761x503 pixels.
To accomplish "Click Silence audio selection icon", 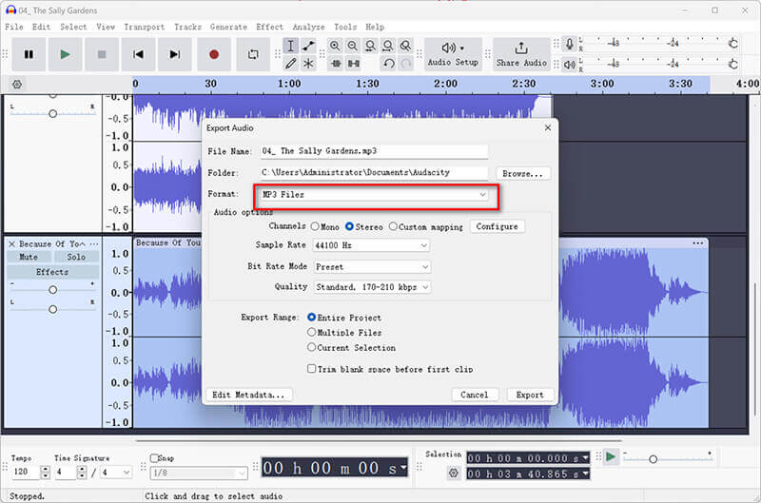I will [x=353, y=64].
